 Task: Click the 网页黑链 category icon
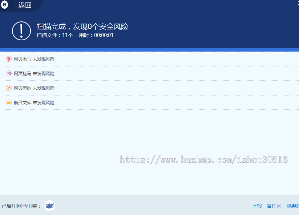[x=9, y=88]
